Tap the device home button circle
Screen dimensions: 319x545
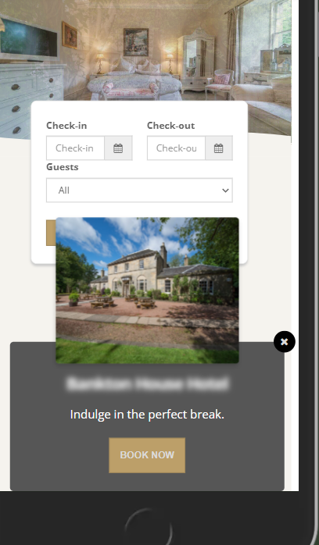(x=149, y=527)
